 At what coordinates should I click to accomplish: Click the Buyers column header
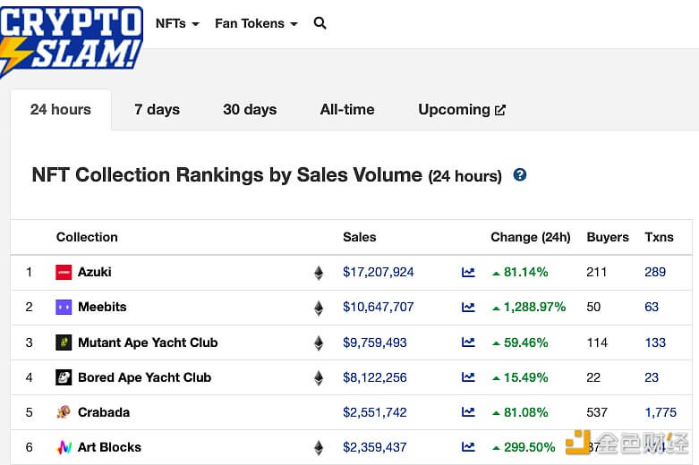click(608, 237)
